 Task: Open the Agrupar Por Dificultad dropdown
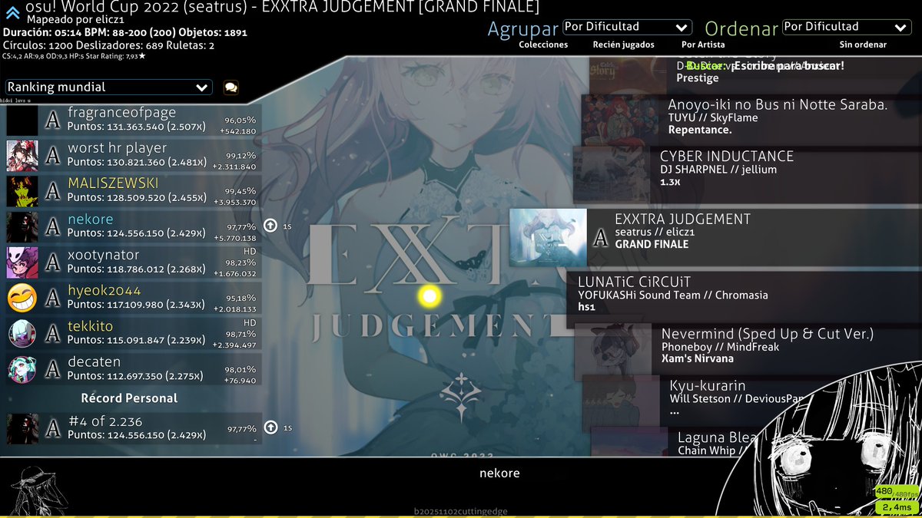627,28
